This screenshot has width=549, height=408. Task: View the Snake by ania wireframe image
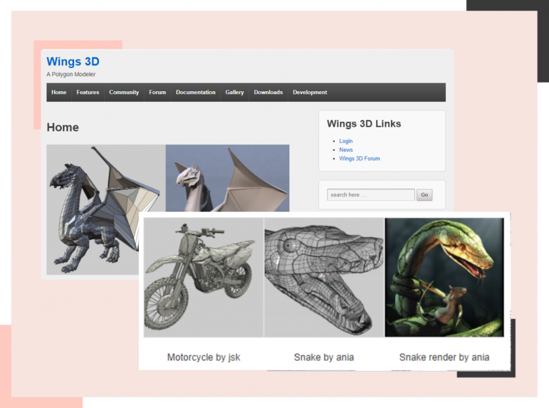click(x=324, y=276)
